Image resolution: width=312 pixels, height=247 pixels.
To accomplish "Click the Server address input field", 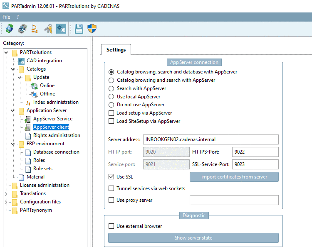I will pos(211,139).
